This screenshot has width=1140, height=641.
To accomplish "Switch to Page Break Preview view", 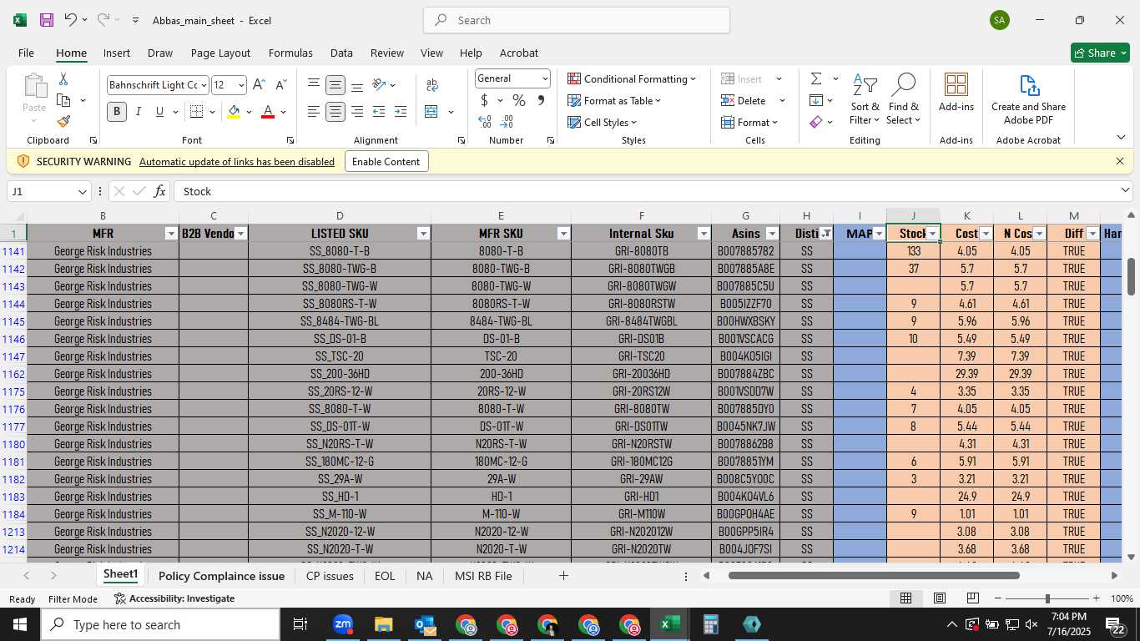I will click(973, 598).
